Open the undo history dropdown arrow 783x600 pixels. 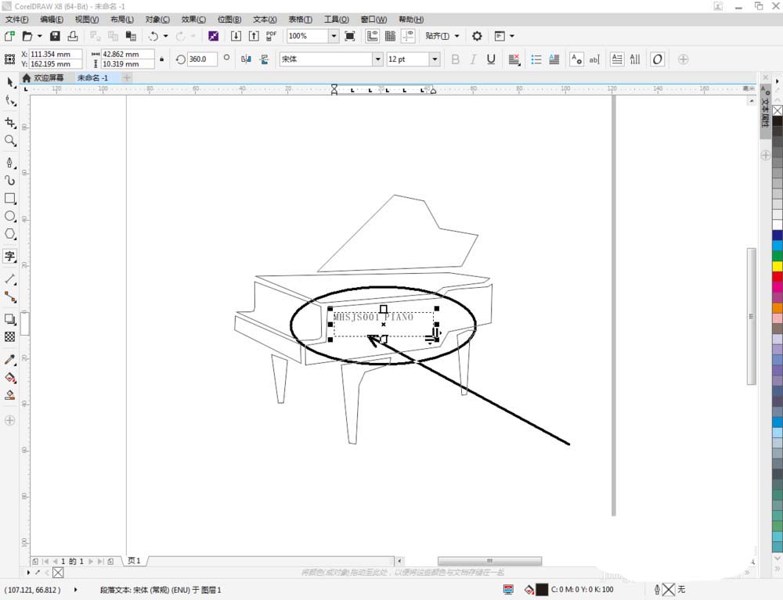[x=166, y=36]
